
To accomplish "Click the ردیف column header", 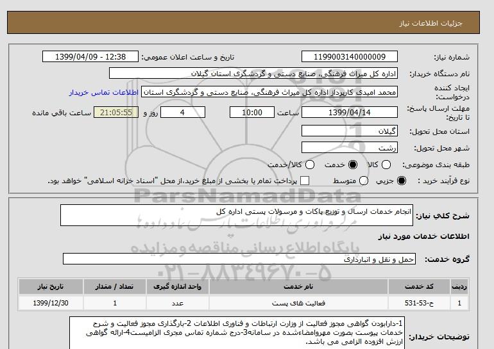I will pyautogui.click(x=459, y=286).
